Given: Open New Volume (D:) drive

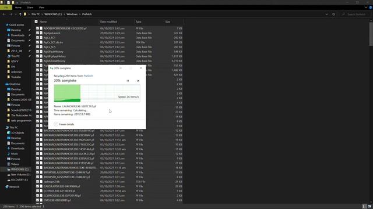Looking at the screenshot, I should [20, 175].
